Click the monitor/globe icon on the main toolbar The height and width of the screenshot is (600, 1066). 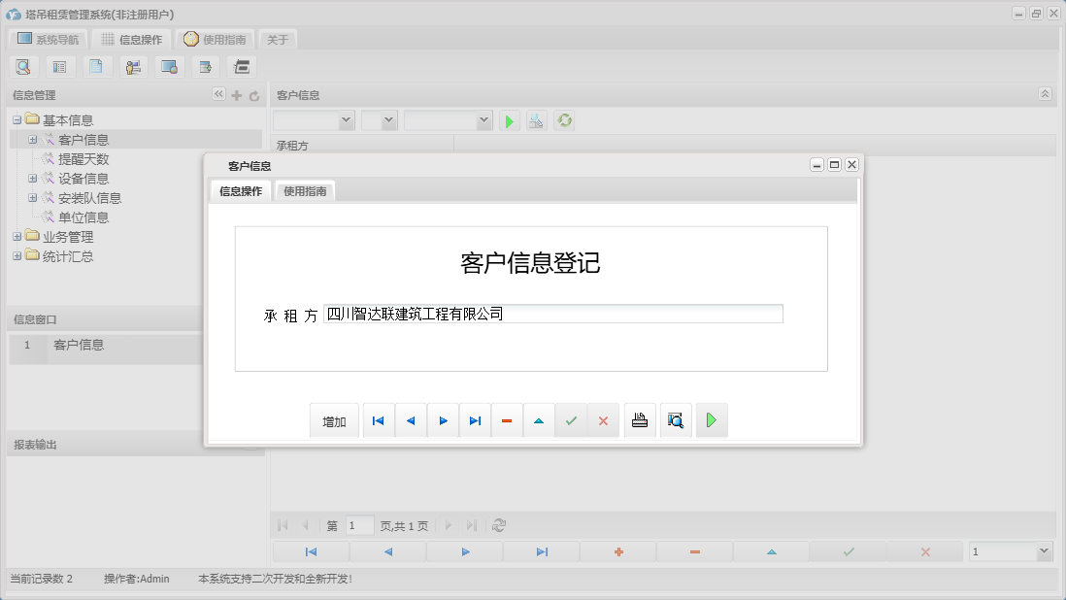point(168,66)
